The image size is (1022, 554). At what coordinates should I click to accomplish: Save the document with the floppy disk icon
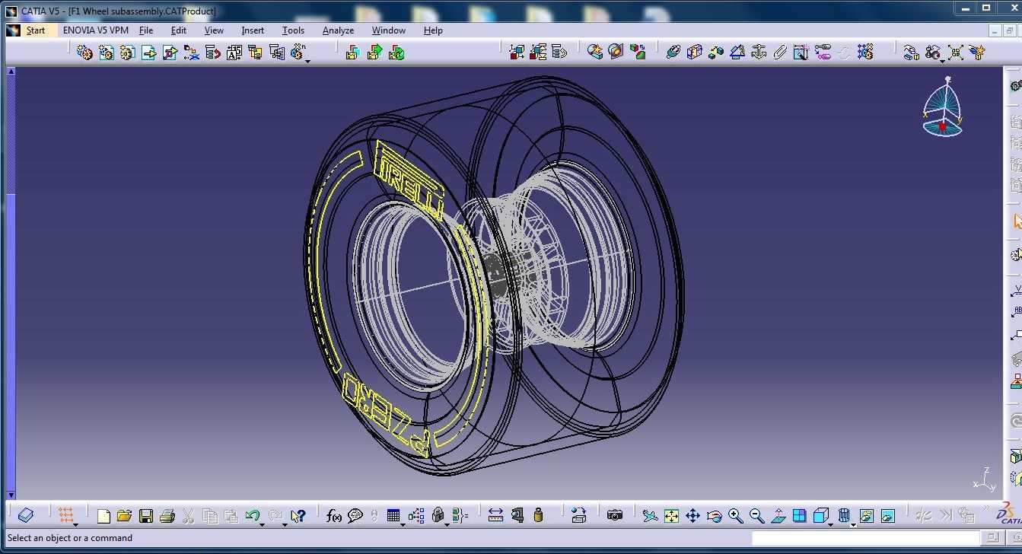tap(146, 515)
